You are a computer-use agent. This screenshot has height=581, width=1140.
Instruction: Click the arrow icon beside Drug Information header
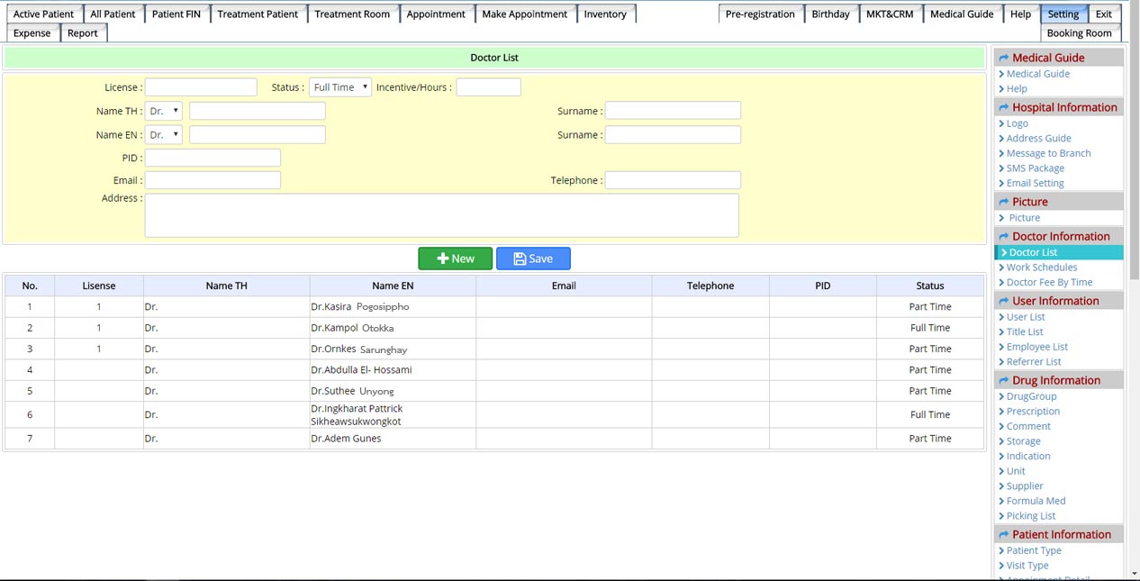click(1003, 381)
